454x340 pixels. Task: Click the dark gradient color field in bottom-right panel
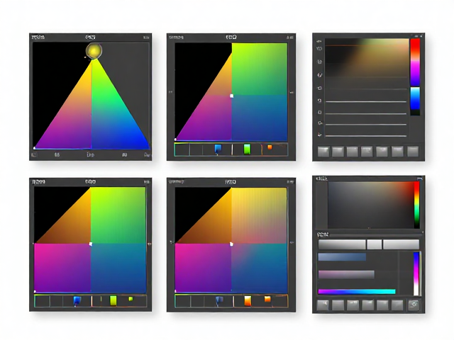click(x=370, y=205)
